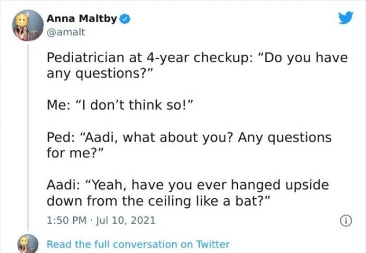Read the full conversation on Twitter

[x=138, y=244]
